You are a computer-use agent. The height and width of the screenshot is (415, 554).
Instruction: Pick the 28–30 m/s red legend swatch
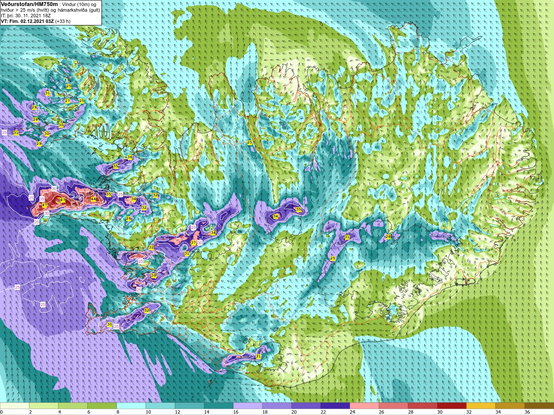(423, 406)
